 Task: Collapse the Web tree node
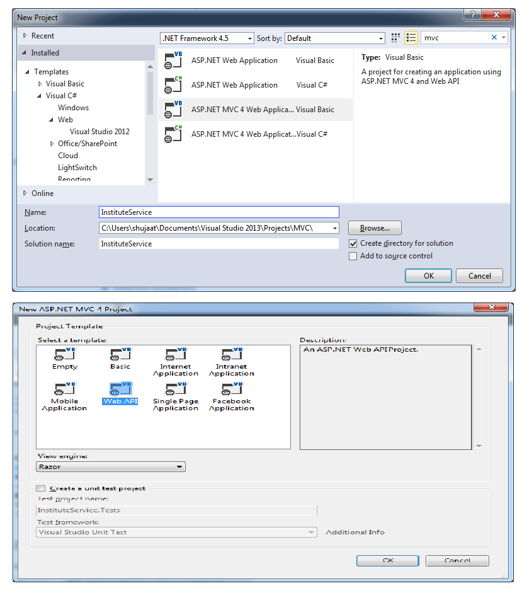(52, 120)
